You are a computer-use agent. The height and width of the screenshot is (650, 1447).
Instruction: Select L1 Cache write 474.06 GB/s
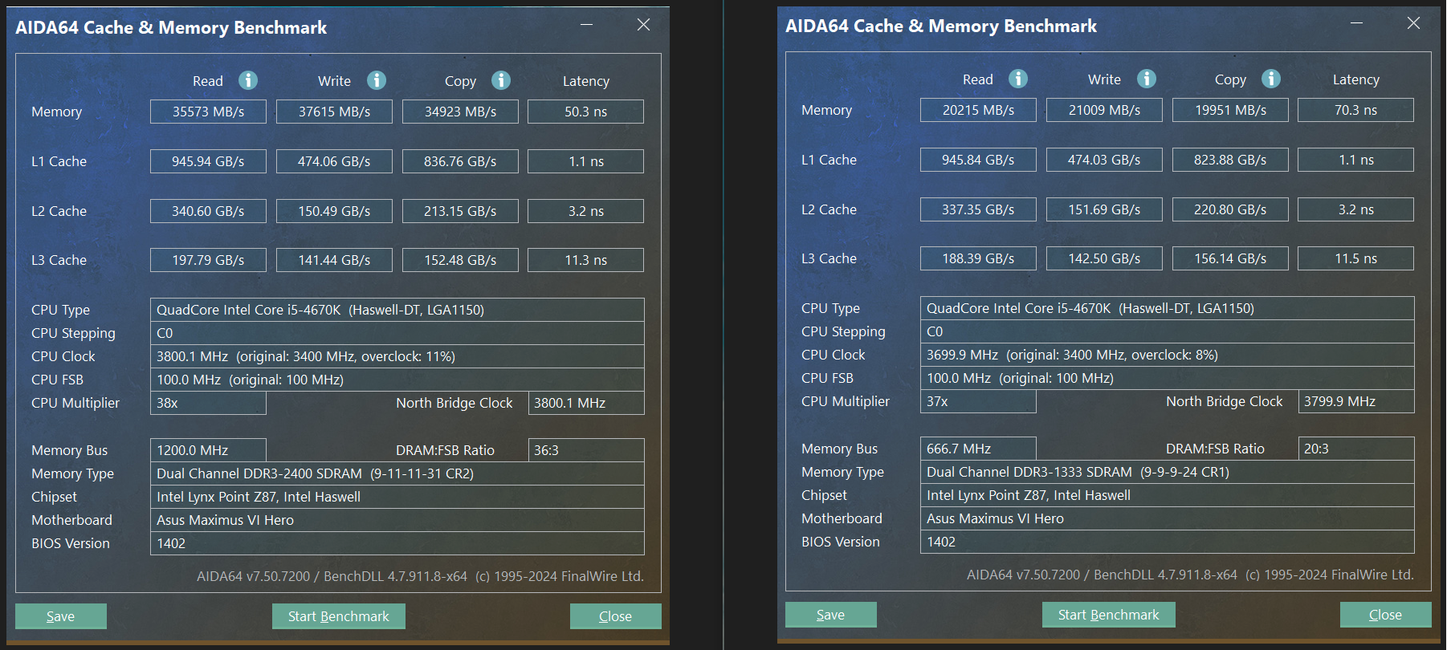334,161
